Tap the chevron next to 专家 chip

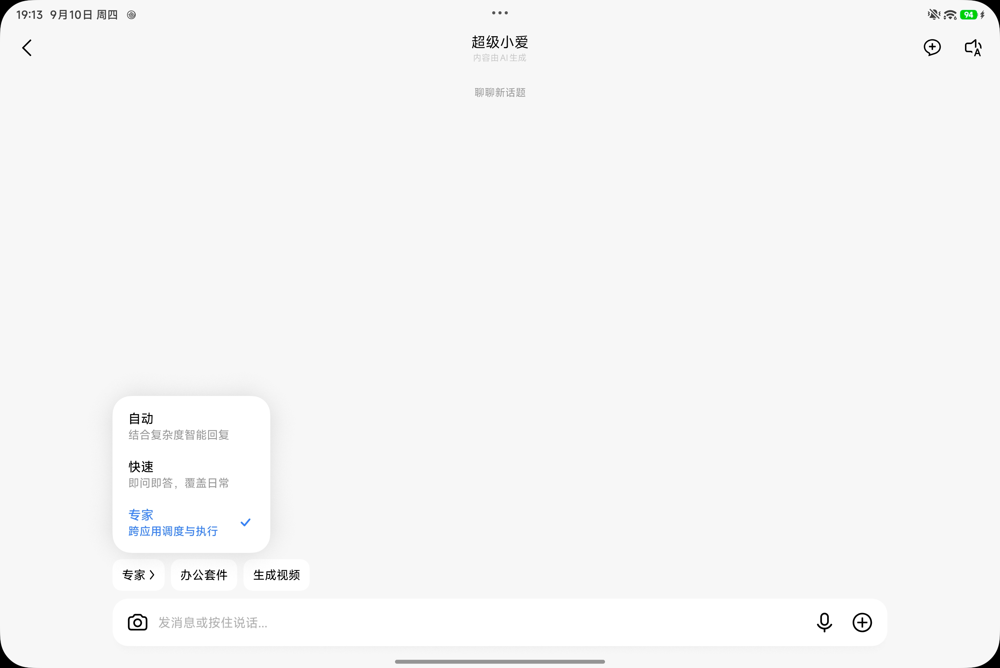(152, 575)
